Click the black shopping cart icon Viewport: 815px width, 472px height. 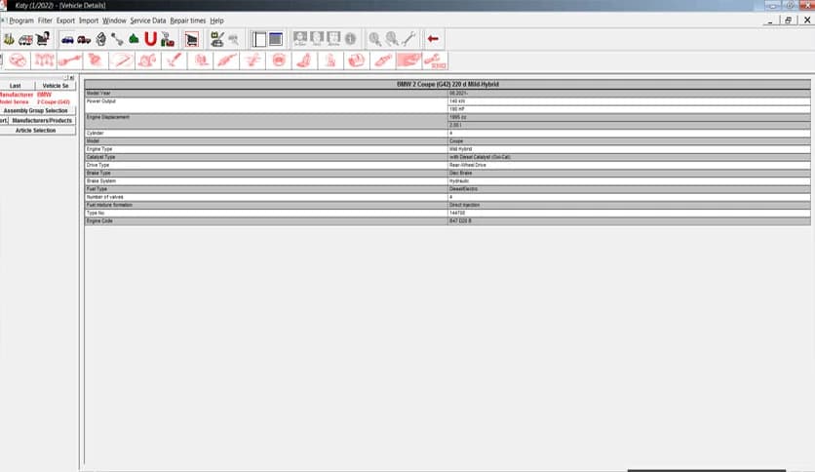click(x=43, y=39)
